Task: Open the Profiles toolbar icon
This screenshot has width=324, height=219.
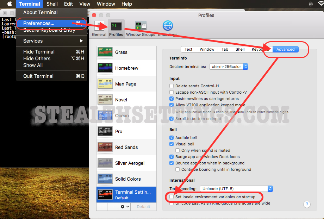Action: 116,29
